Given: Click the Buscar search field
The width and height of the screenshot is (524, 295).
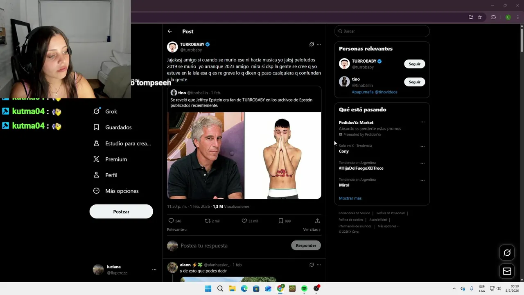Looking at the screenshot, I should click(382, 31).
